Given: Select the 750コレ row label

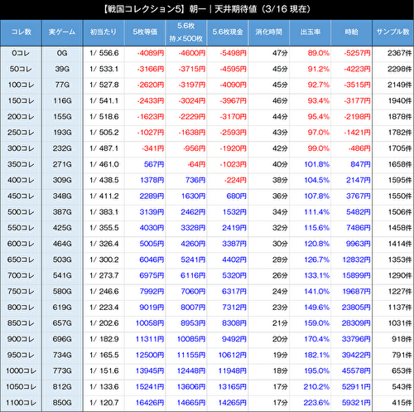Looking at the screenshot, I should (x=21, y=292).
